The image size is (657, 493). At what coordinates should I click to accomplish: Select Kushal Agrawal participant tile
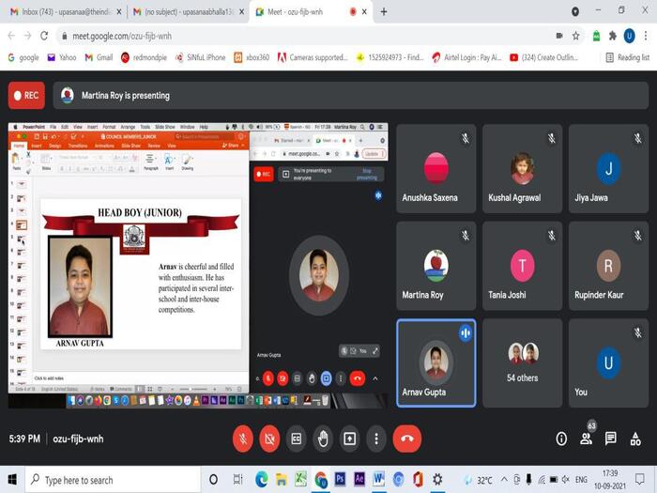tap(522, 168)
